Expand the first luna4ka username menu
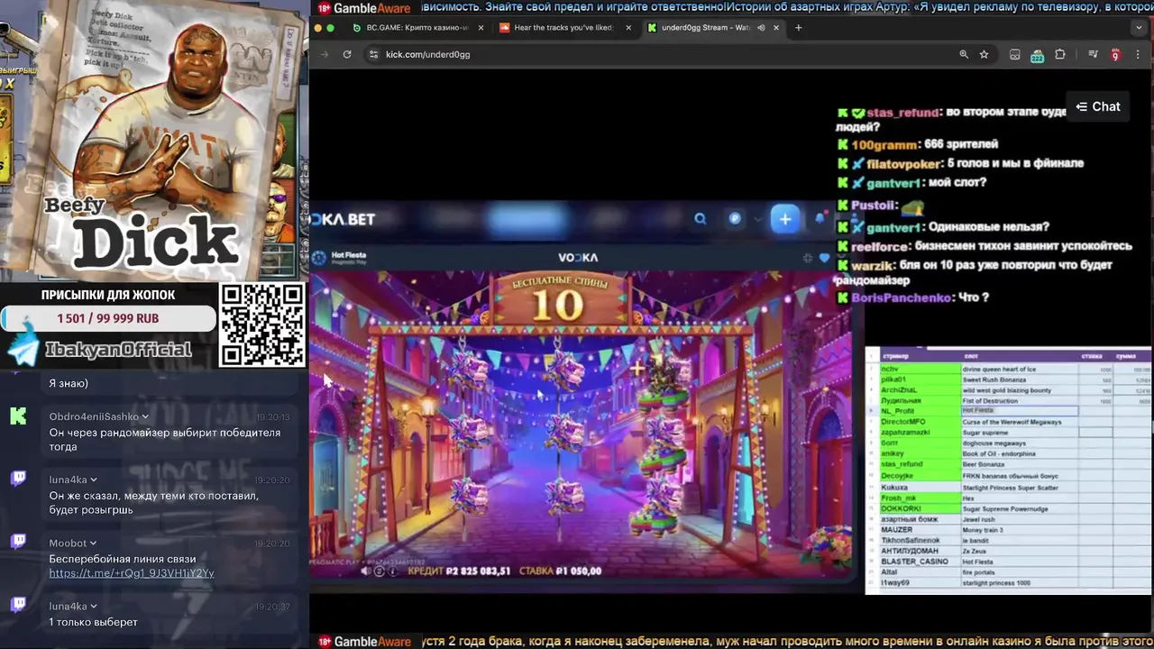The width and height of the screenshot is (1154, 649). coord(93,480)
